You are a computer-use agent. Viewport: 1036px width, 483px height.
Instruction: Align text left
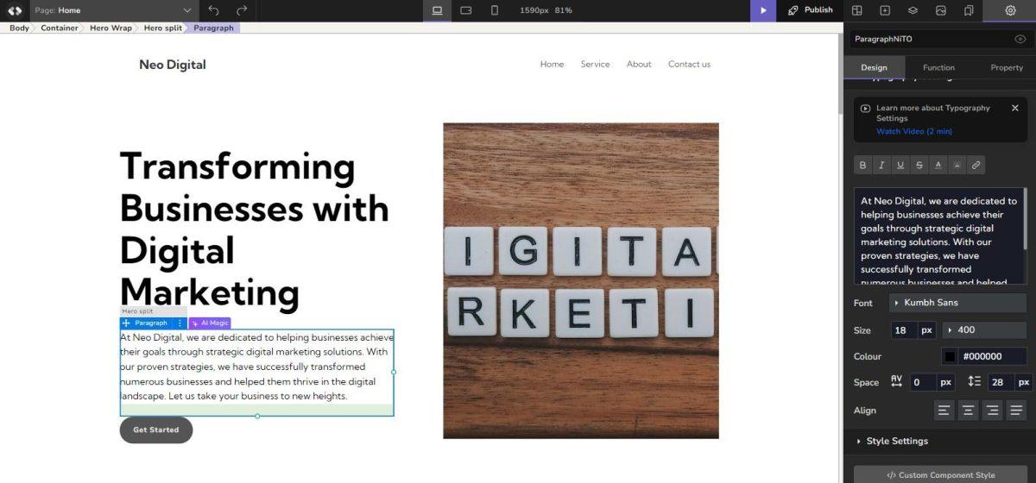(x=944, y=411)
